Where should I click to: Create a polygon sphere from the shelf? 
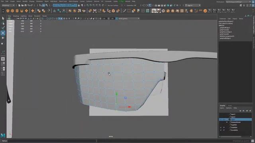(x=8, y=11)
